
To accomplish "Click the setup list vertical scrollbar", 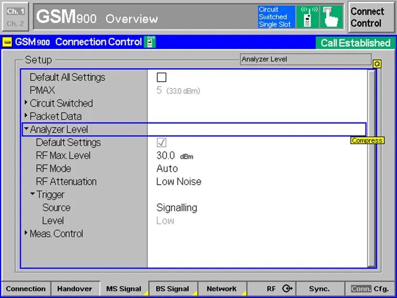I will pos(371,168).
